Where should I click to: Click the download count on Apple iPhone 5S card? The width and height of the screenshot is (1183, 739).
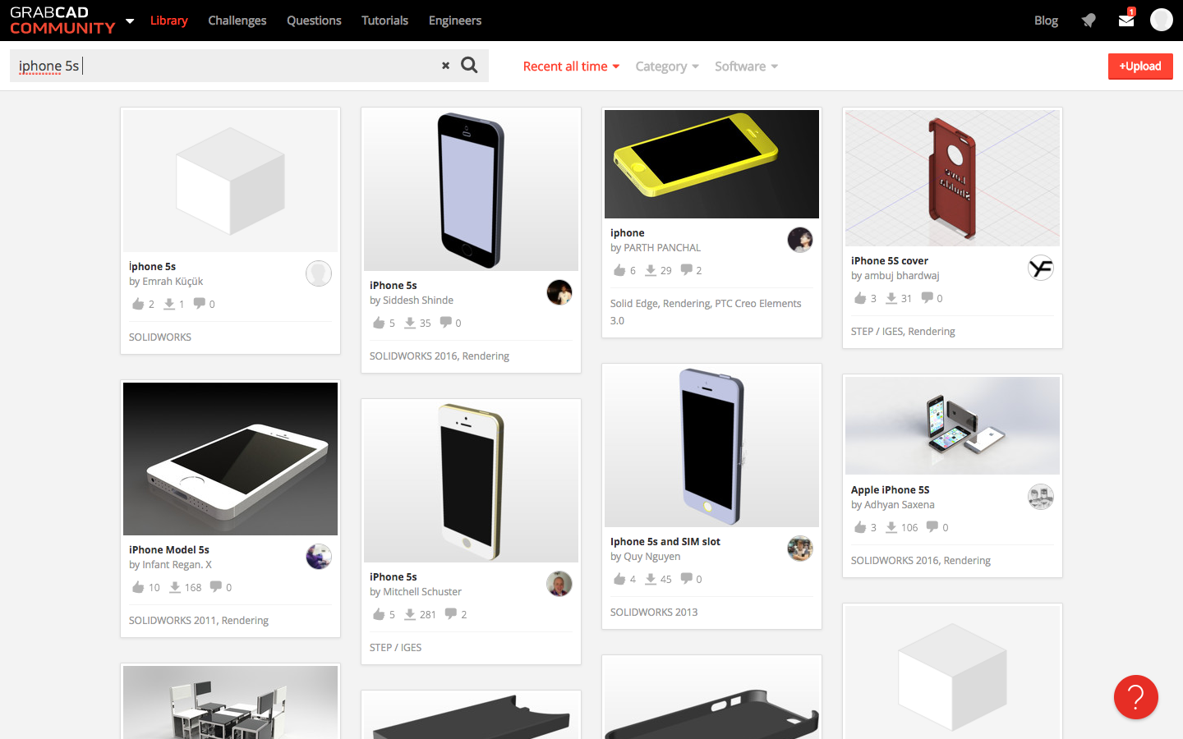tap(901, 526)
